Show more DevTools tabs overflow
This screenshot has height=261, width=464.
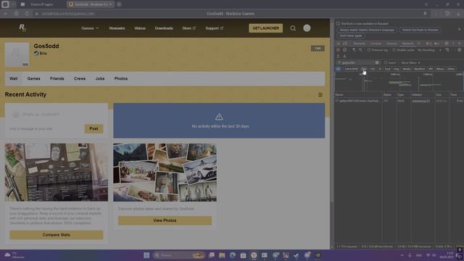419,43
